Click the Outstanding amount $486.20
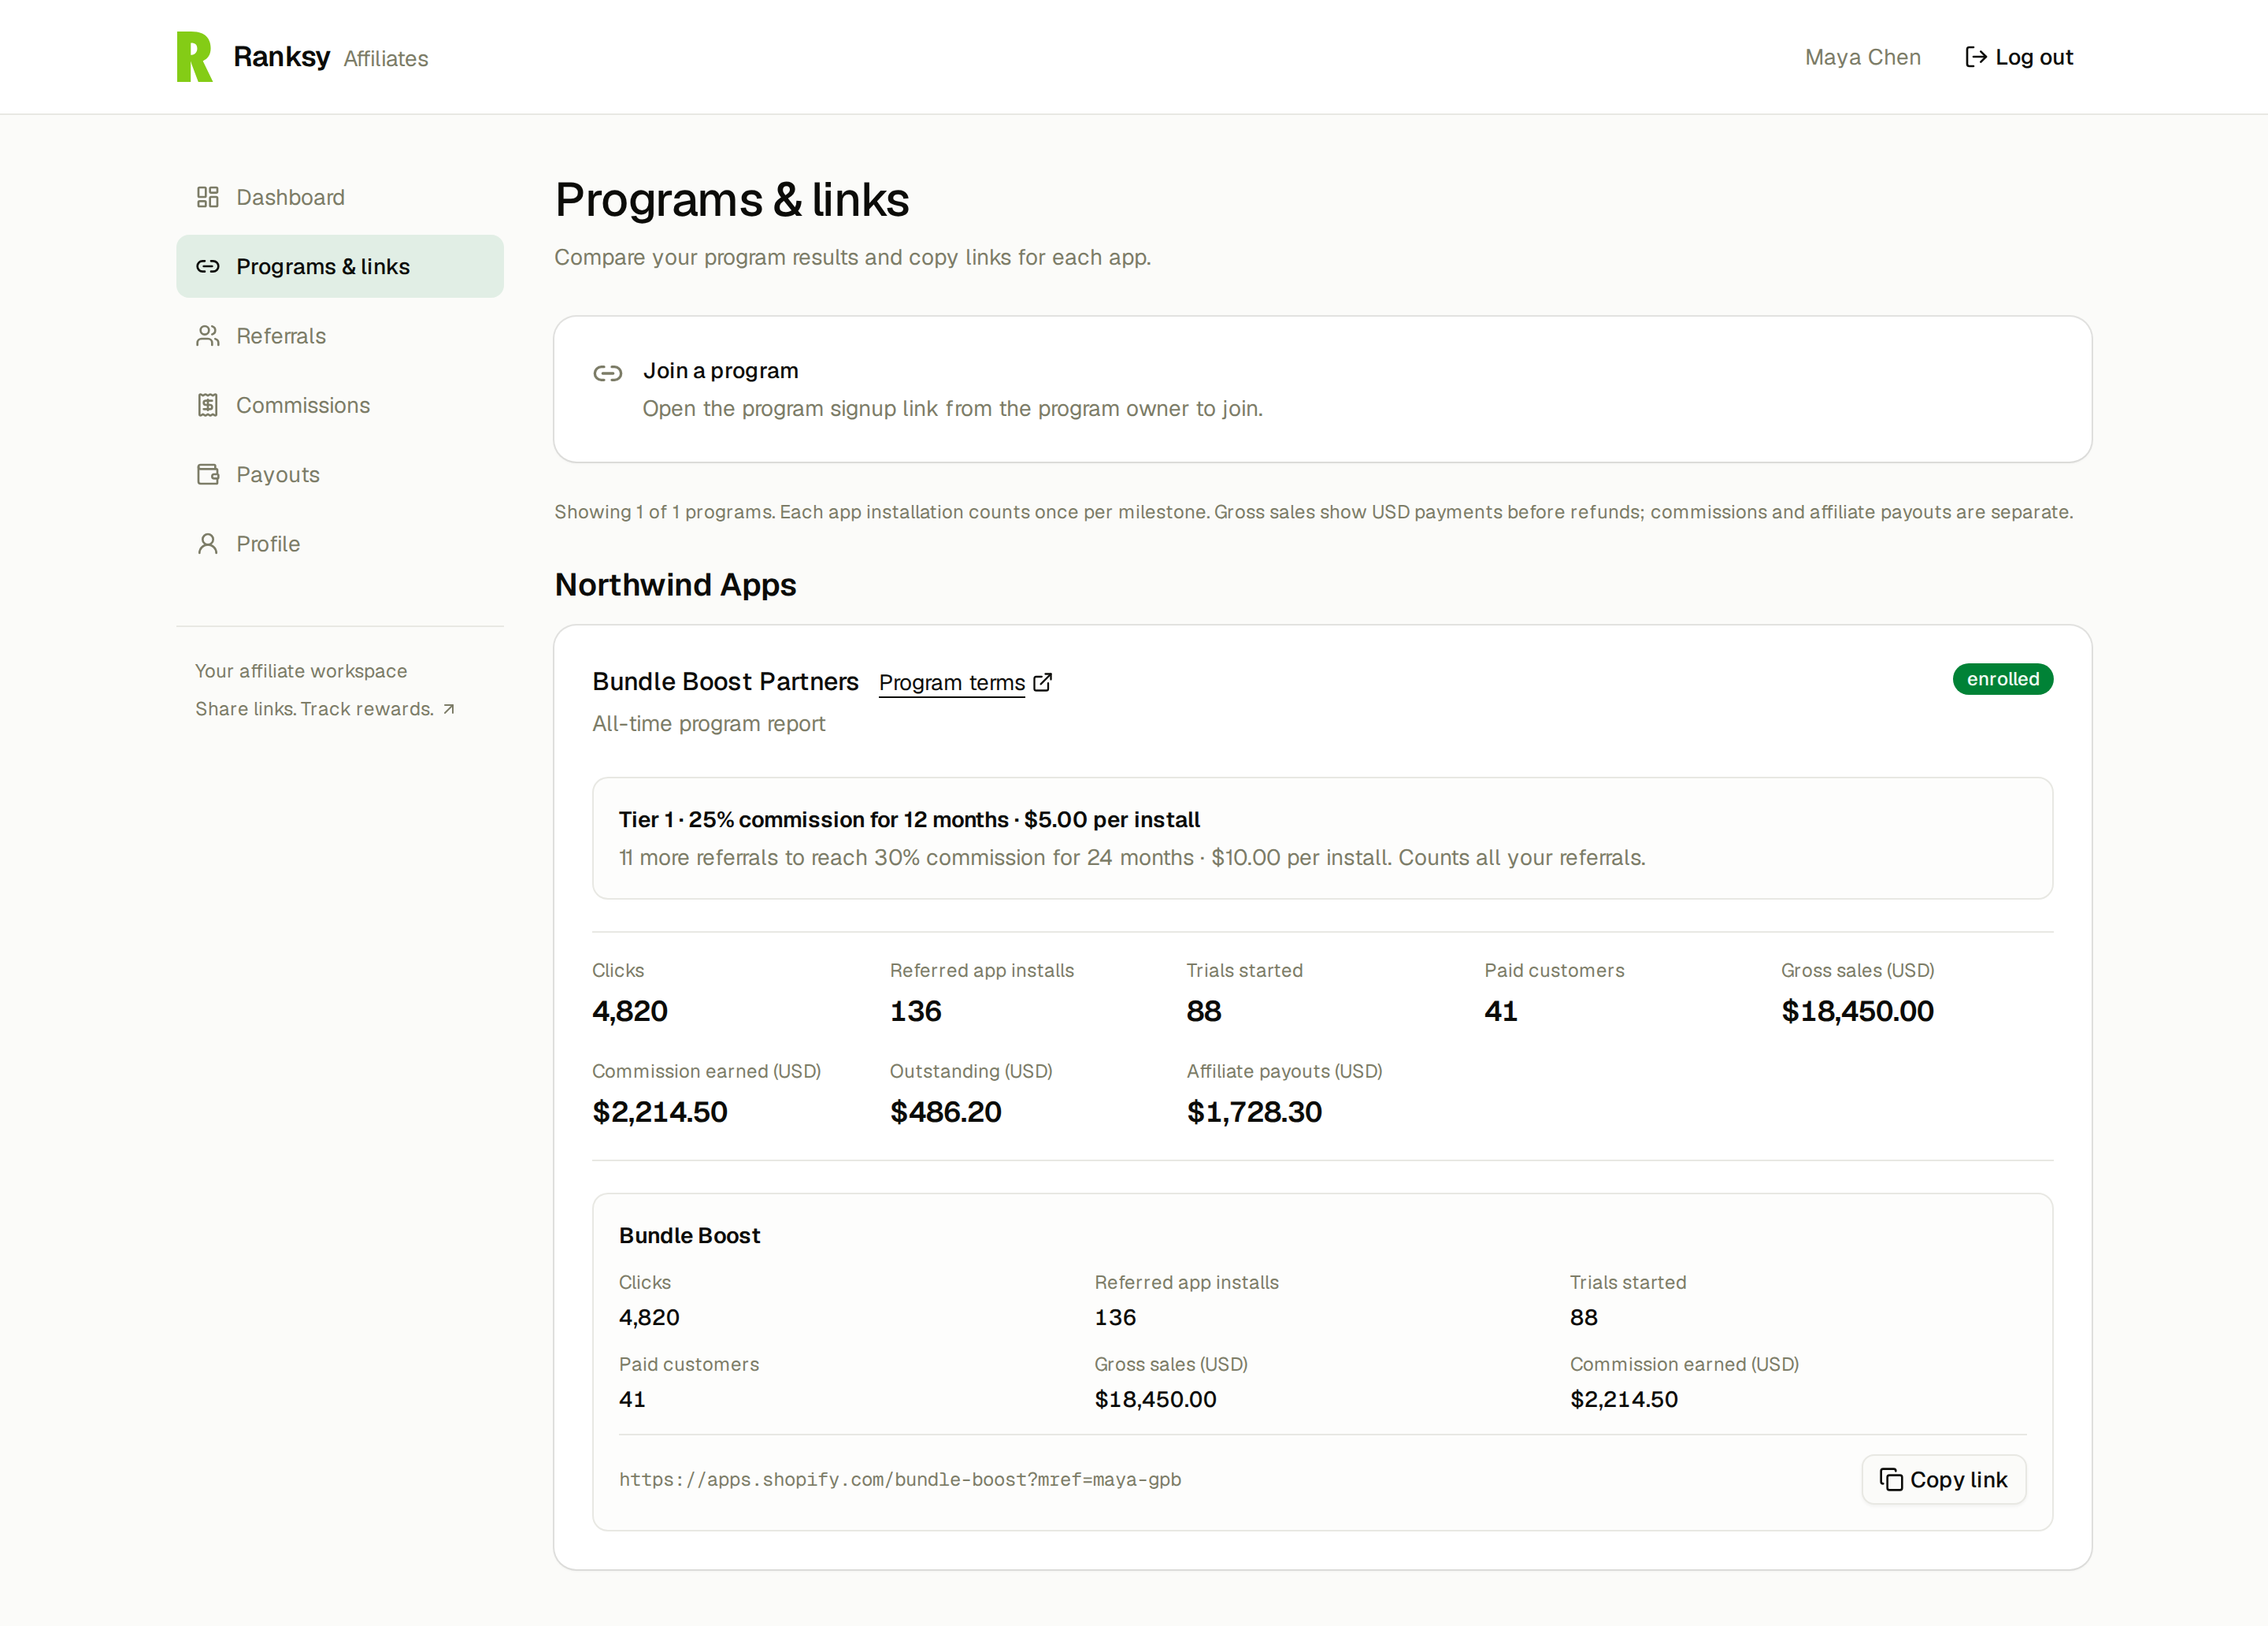This screenshot has height=1626, width=2268. point(945,1112)
